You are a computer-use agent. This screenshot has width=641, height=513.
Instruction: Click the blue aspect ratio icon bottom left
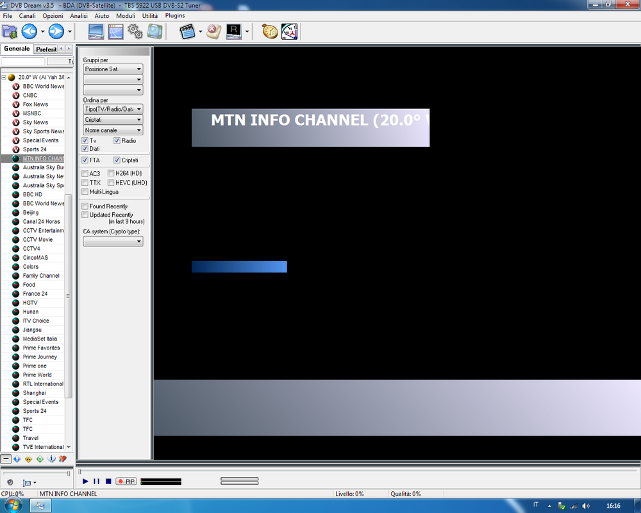[27, 483]
